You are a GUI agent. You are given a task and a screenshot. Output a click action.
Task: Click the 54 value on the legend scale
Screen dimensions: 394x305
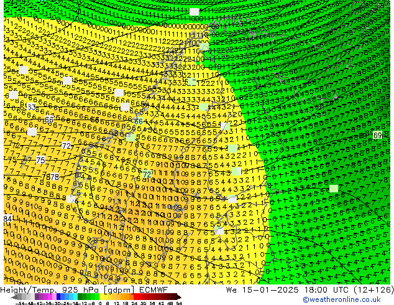(x=179, y=303)
